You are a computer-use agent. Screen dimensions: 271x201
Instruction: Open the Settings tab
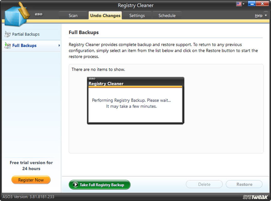pos(137,15)
